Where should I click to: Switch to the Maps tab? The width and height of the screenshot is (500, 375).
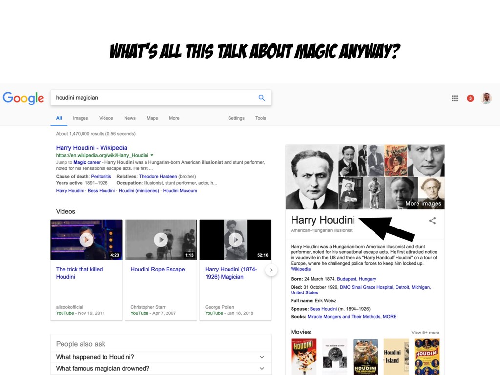[x=152, y=118]
